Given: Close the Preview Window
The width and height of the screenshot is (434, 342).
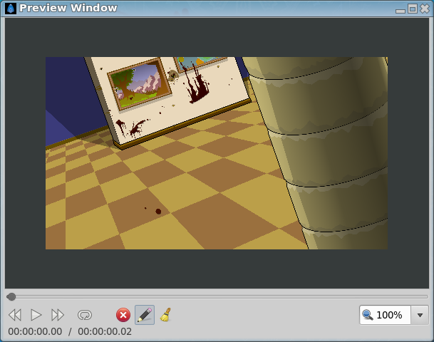Looking at the screenshot, I should click(425, 9).
